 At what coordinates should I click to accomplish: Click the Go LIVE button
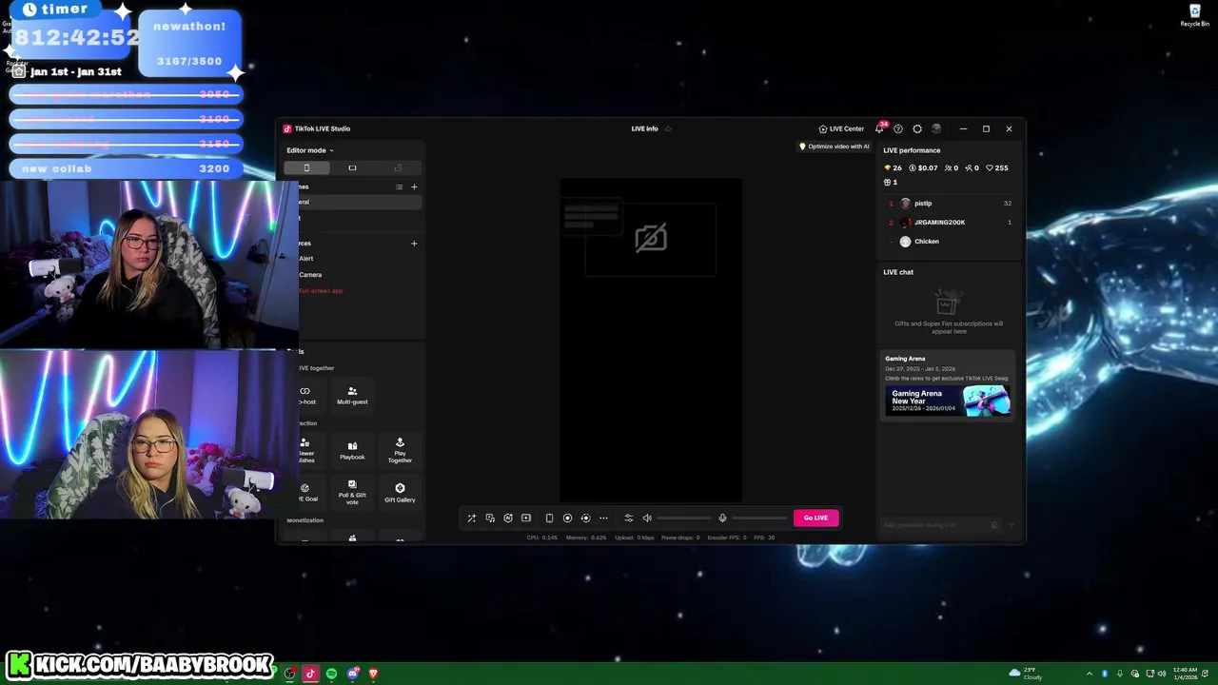coord(815,518)
